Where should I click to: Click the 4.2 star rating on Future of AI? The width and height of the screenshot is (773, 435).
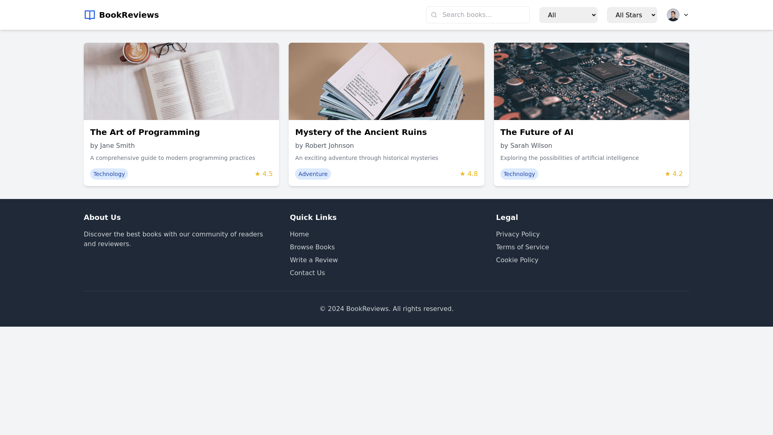[x=674, y=174]
